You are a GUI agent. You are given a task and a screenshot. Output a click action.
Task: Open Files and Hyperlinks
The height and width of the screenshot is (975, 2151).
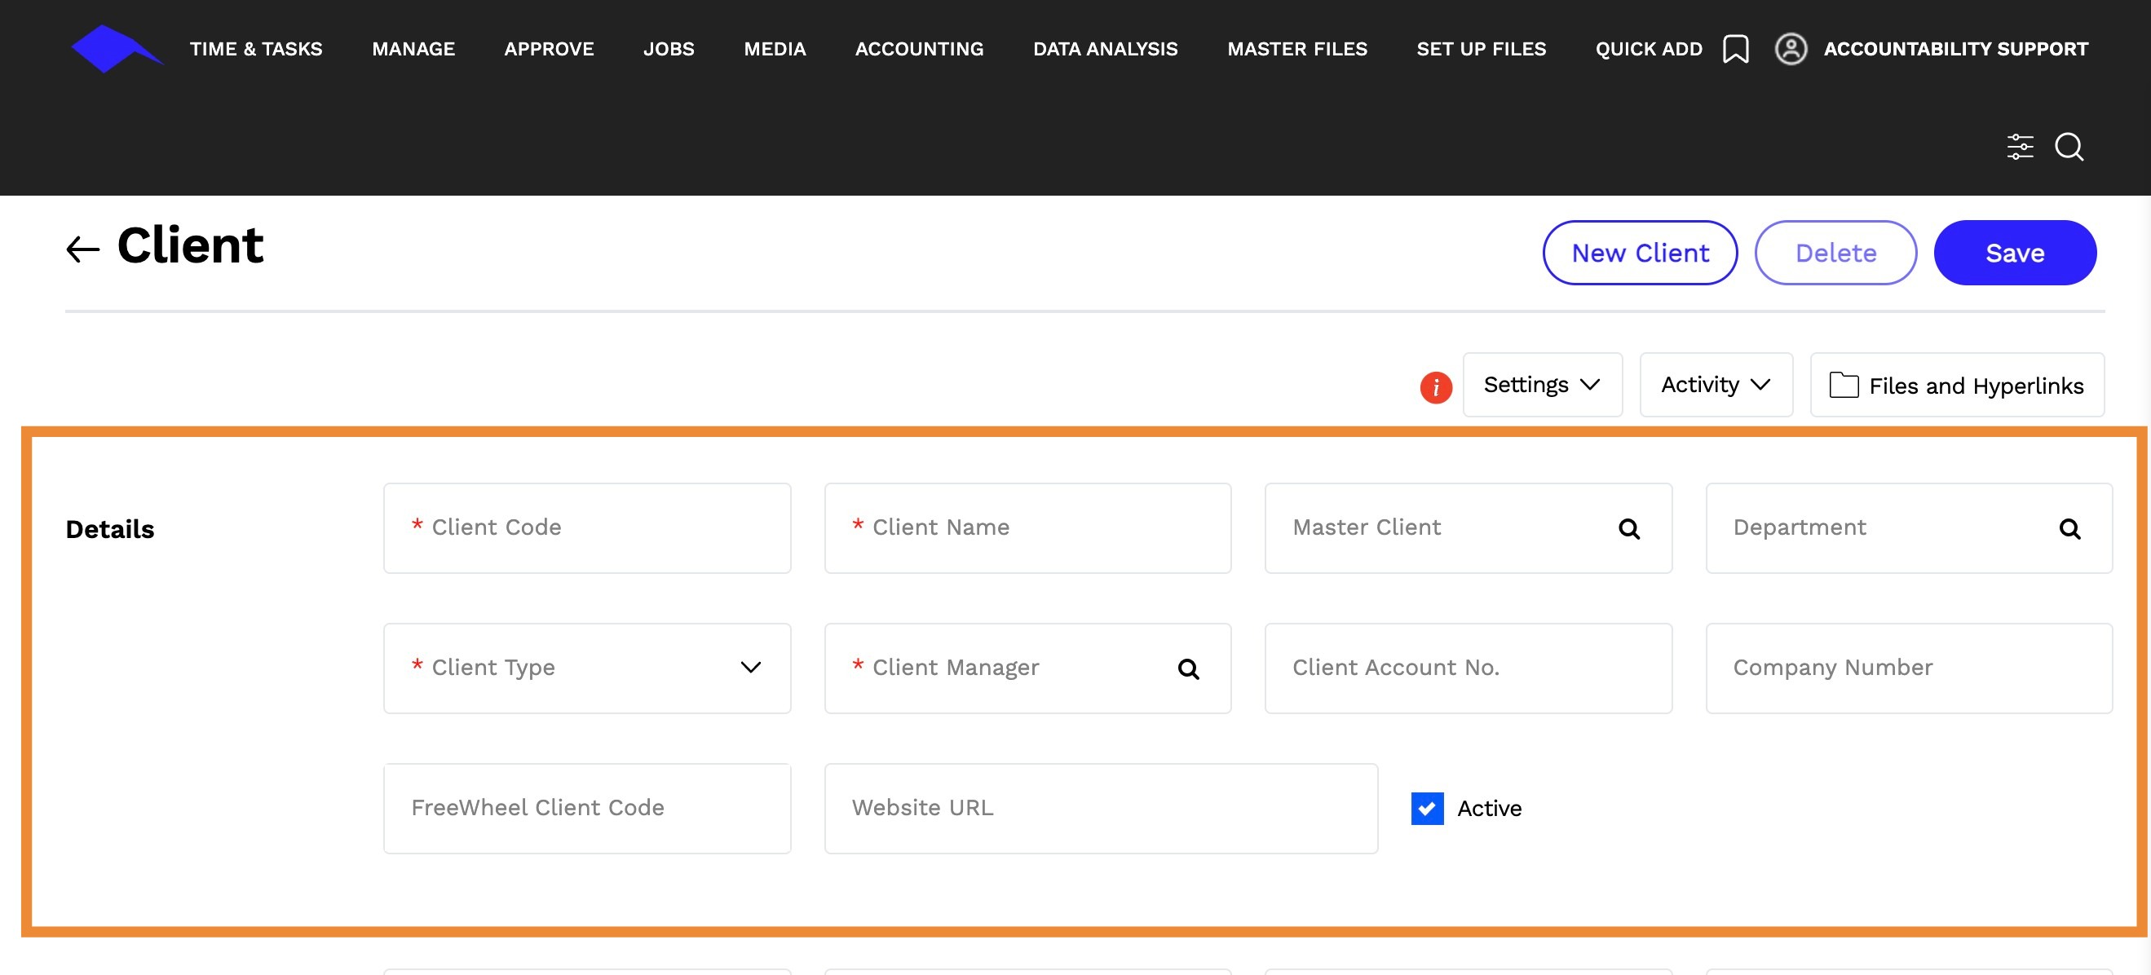coord(1955,385)
